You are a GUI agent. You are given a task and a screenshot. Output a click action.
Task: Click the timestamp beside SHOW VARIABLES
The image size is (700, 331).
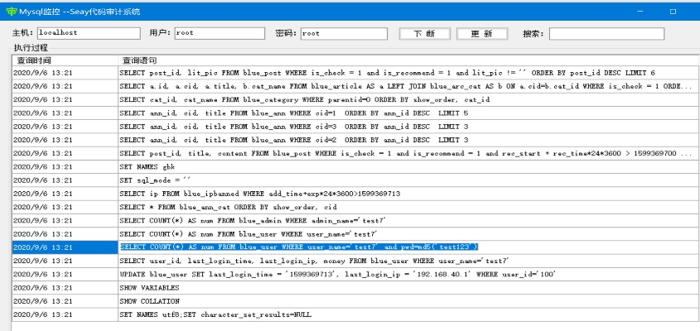tap(42, 288)
